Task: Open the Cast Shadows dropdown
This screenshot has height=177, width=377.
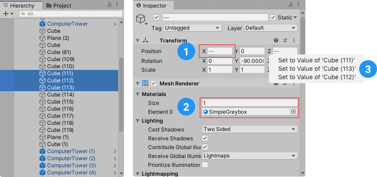Action: pyautogui.click(x=249, y=129)
